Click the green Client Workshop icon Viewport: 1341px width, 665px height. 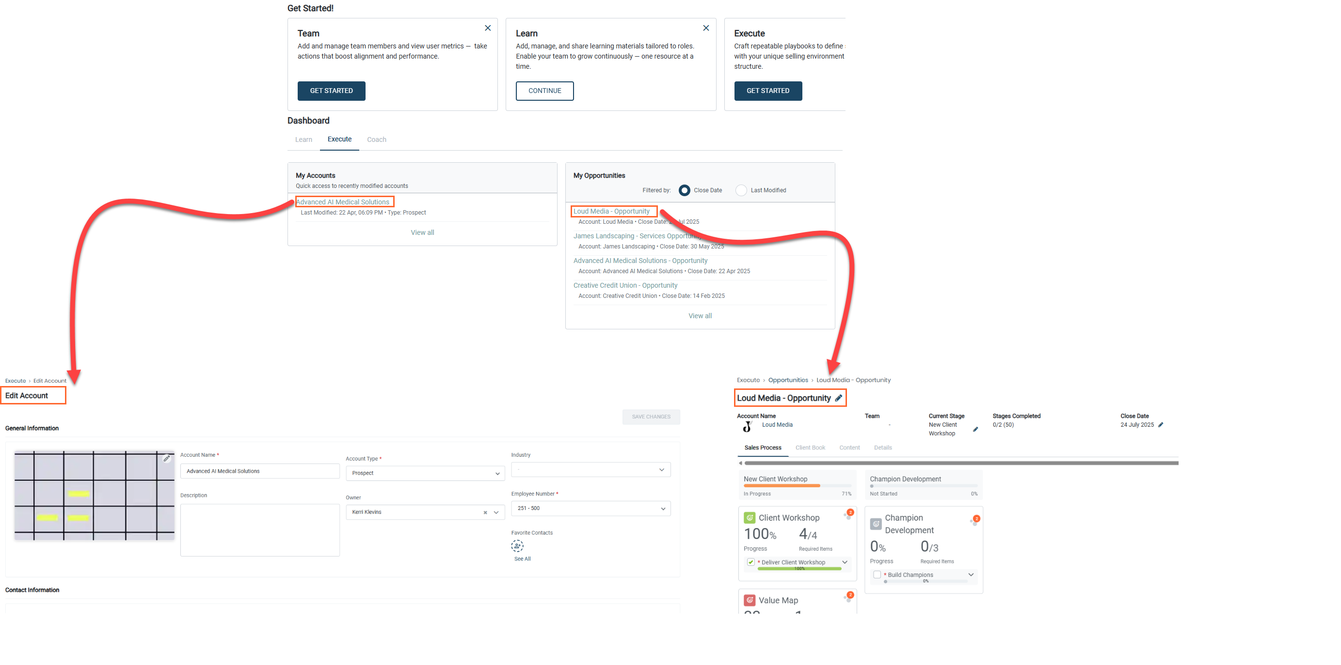pyautogui.click(x=749, y=517)
